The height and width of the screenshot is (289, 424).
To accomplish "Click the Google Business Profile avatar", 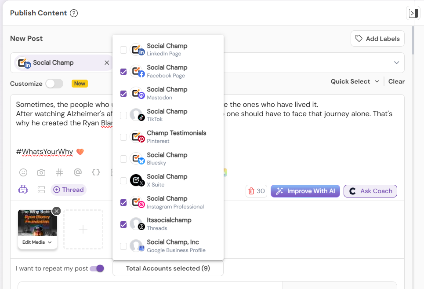I will coord(137,246).
